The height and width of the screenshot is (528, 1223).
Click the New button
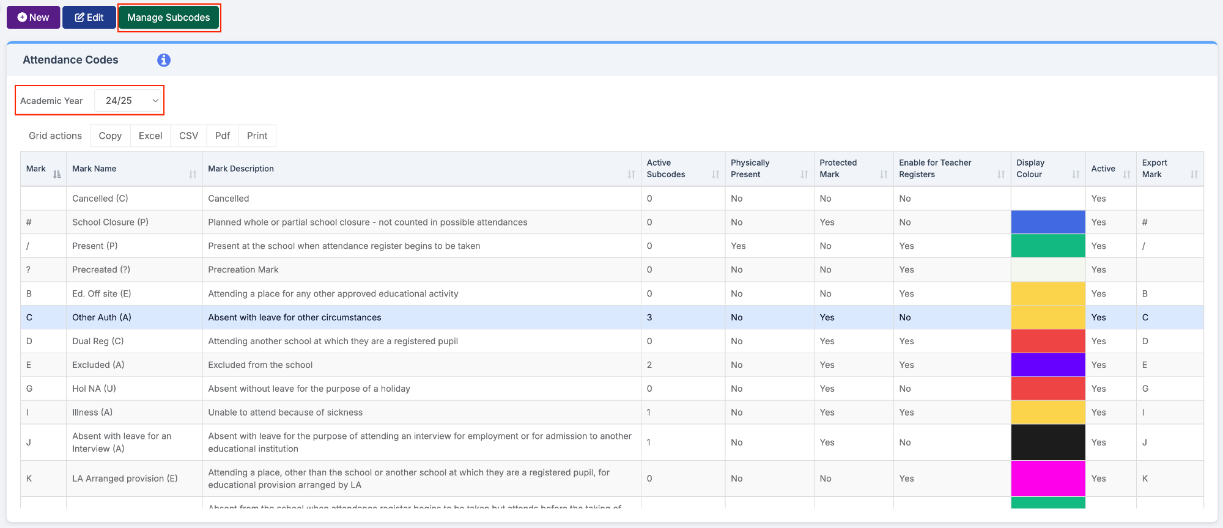(x=34, y=17)
